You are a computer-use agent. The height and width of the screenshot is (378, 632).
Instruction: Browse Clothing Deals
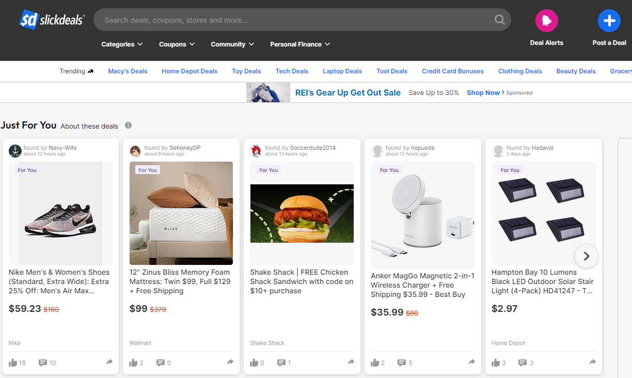[520, 71]
